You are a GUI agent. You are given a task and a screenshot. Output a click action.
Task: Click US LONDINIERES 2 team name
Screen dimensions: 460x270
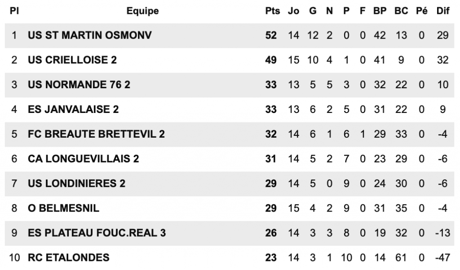click(76, 184)
